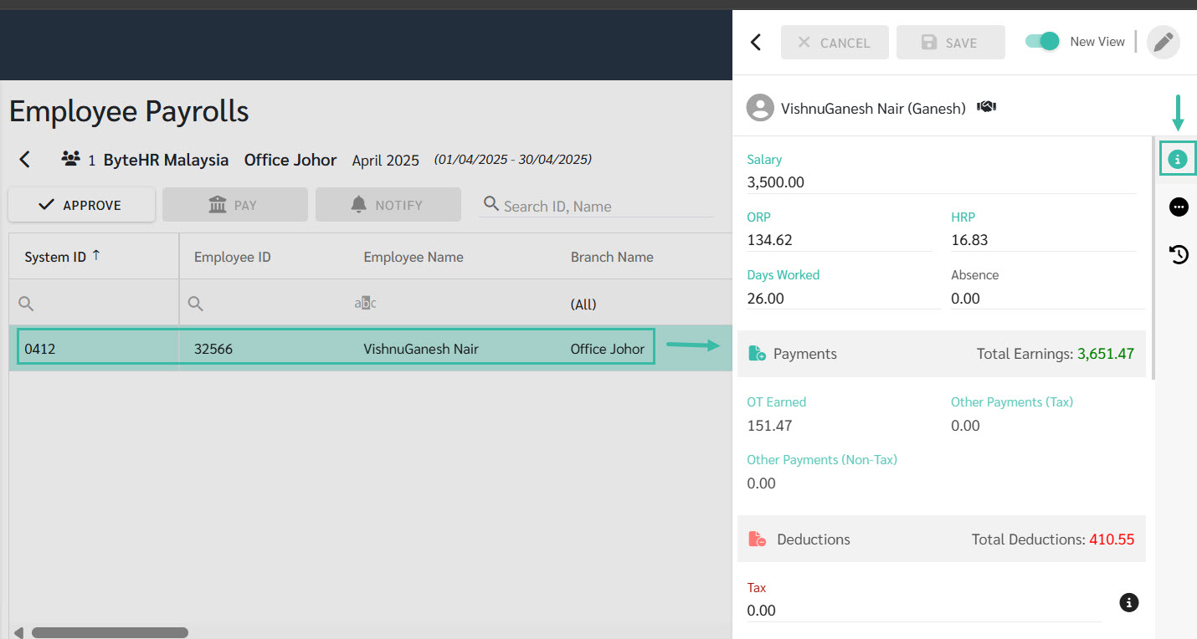
Task: Click the employee avatar icon
Action: pos(760,108)
